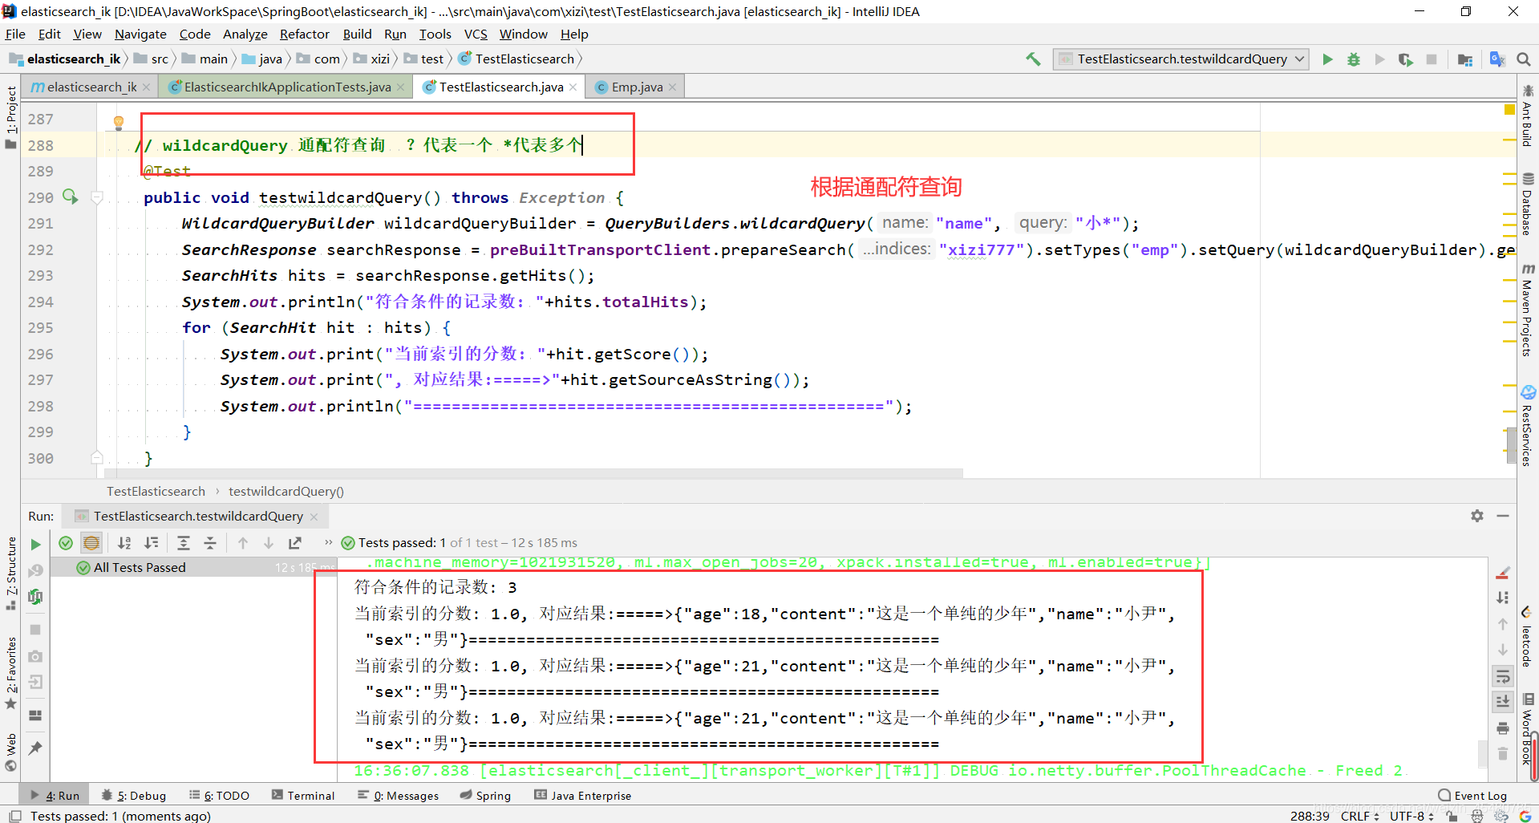
Task: Export test results from Run panel
Action: pos(295,543)
